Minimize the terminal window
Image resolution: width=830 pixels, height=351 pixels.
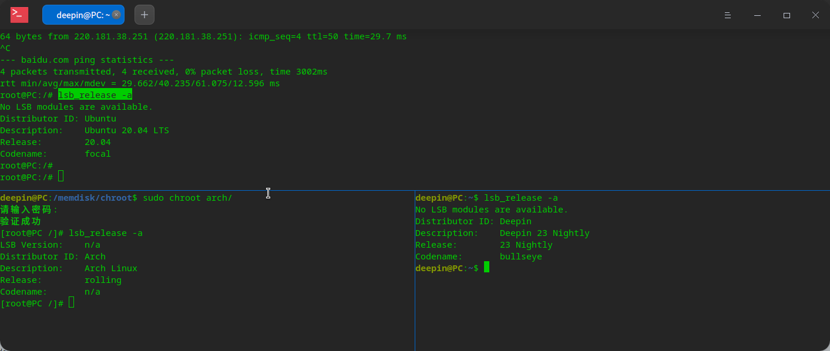tap(757, 15)
